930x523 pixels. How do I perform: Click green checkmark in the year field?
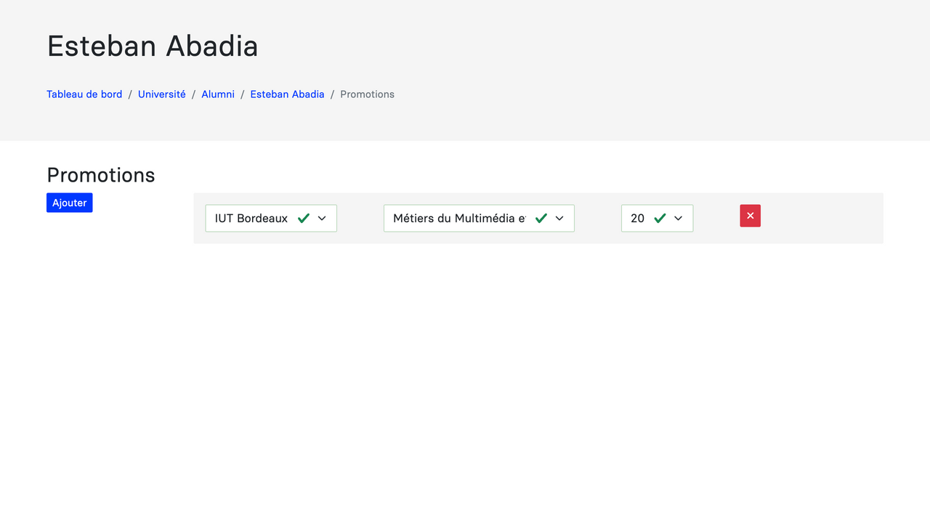pyautogui.click(x=660, y=218)
